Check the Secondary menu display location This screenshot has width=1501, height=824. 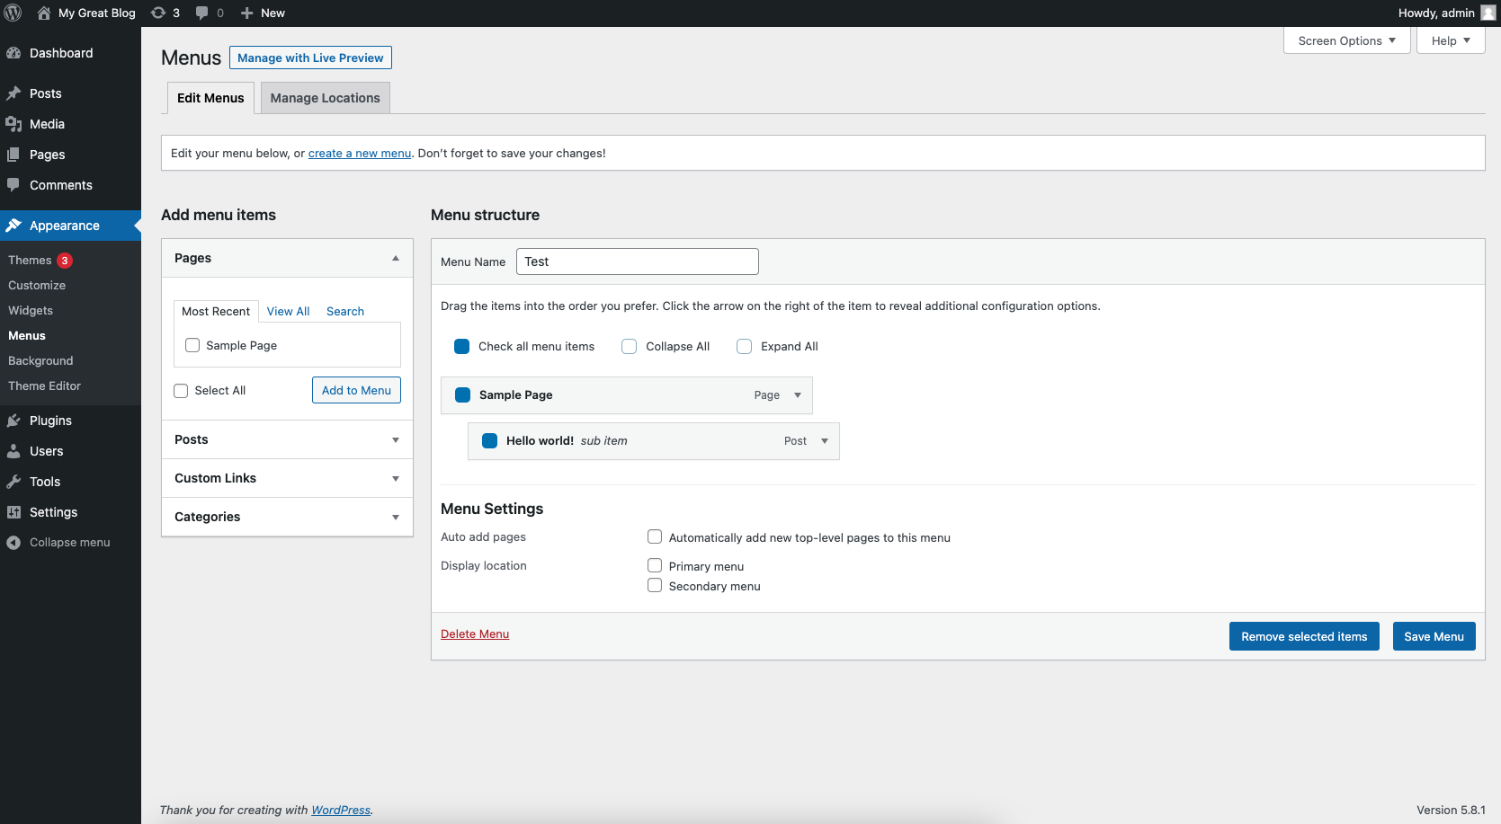pyautogui.click(x=655, y=585)
